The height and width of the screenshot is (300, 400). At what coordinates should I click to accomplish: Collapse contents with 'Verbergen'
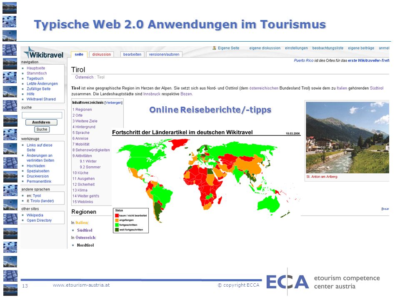pyautogui.click(x=113, y=102)
